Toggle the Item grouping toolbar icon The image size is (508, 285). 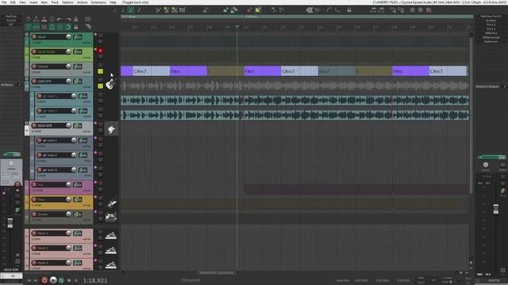tap(36, 27)
